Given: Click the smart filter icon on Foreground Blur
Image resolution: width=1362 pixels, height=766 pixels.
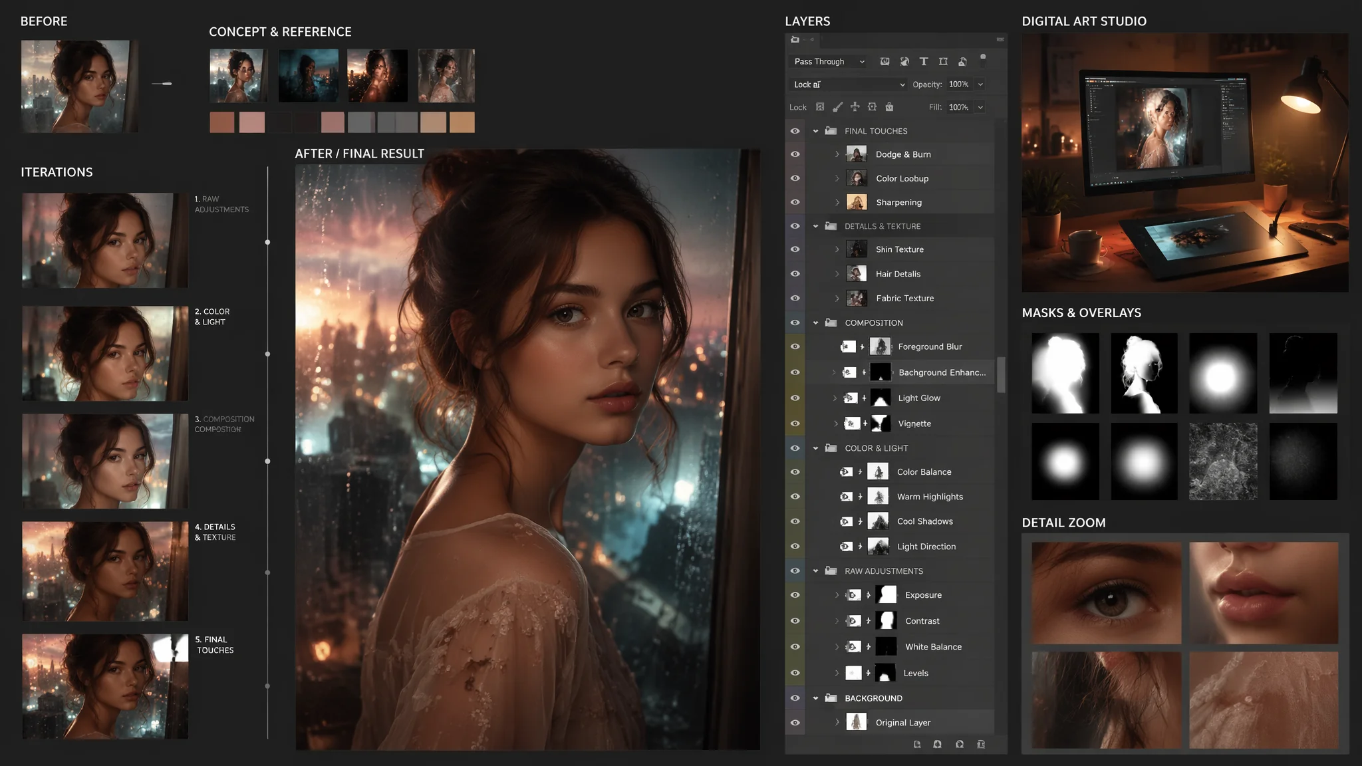Looking at the screenshot, I should [848, 346].
